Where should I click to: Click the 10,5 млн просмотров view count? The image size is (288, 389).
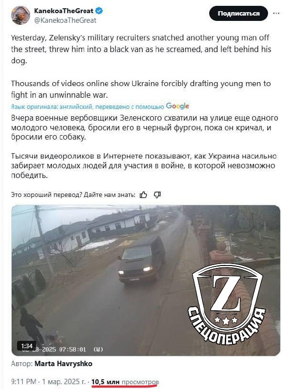tap(125, 381)
